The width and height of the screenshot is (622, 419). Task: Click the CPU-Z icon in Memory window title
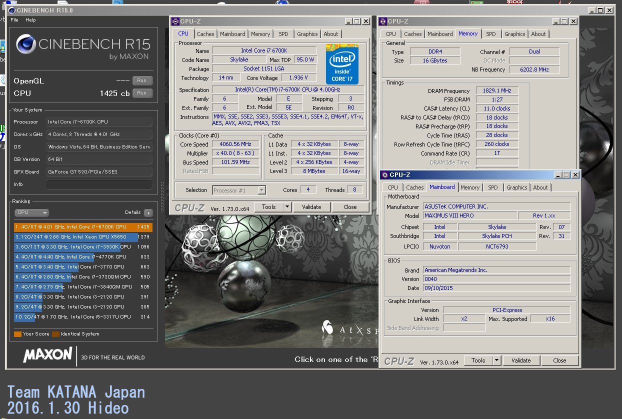383,21
